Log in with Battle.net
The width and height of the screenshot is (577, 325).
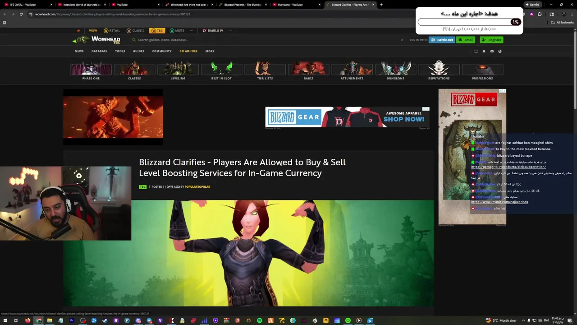coord(442,40)
